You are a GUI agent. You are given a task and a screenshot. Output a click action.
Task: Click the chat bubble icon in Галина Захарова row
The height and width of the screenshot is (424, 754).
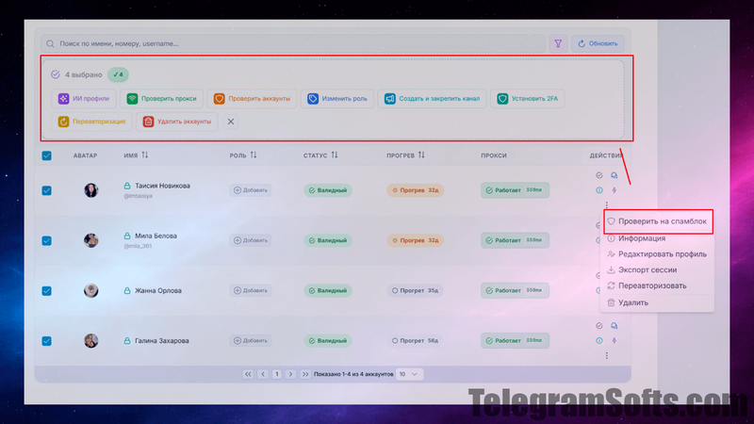(x=615, y=326)
